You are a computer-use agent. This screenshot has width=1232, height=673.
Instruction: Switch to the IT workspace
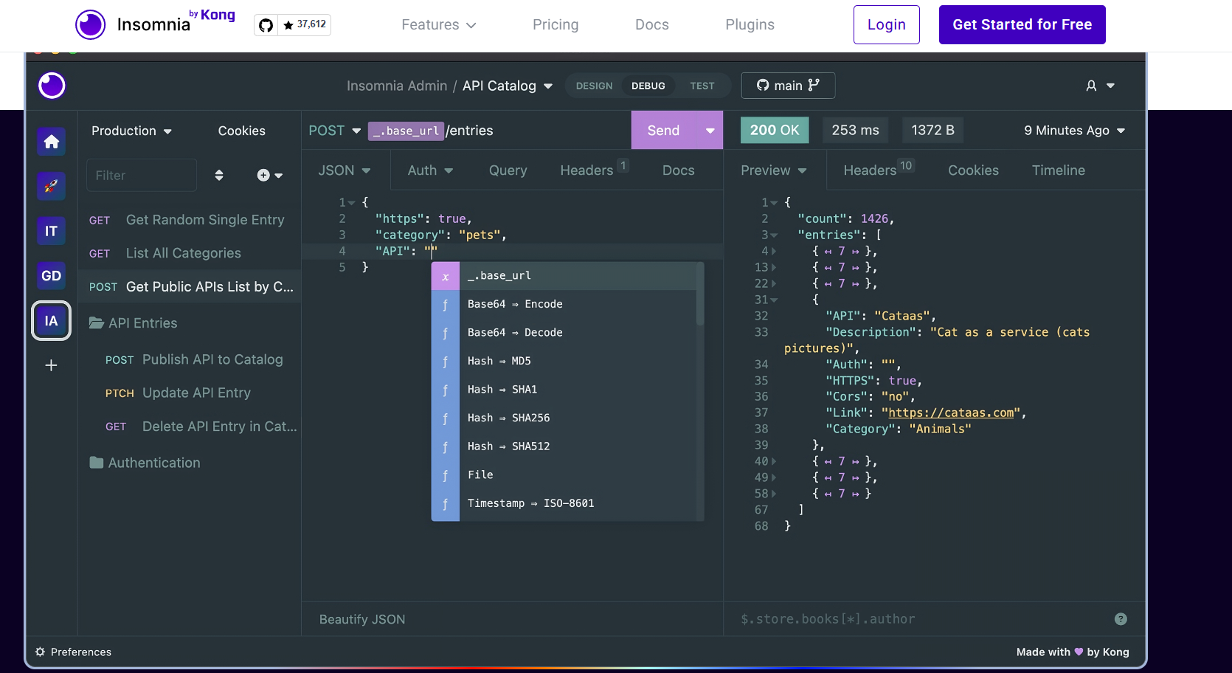[51, 231]
